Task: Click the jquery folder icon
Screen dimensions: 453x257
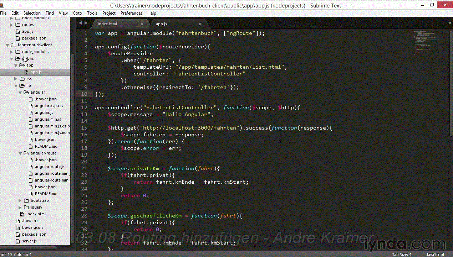Action: [x=26, y=207]
